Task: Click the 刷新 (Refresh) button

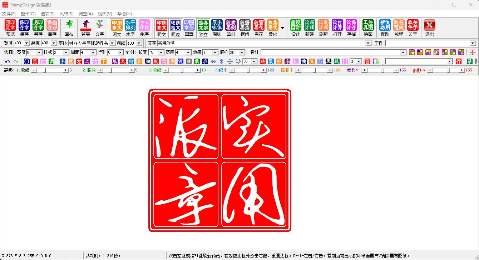Action: (x=323, y=27)
